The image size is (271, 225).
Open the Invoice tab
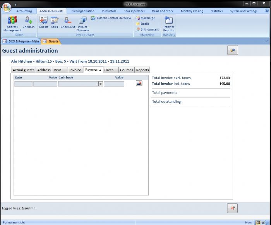tap(75, 70)
